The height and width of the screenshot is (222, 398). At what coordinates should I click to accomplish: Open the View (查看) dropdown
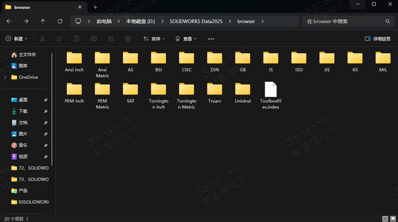click(186, 39)
